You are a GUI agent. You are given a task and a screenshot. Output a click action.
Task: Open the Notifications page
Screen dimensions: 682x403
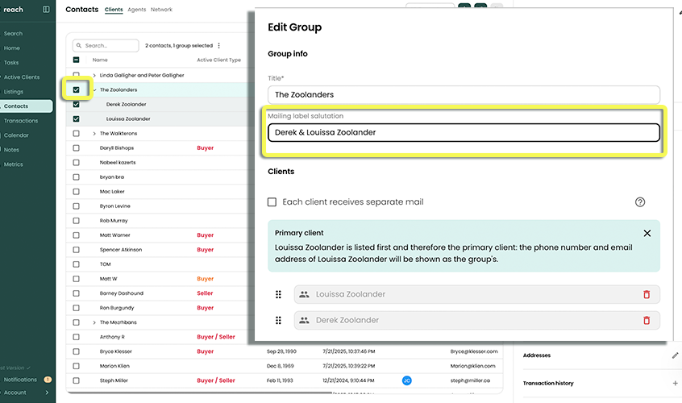[20, 380]
